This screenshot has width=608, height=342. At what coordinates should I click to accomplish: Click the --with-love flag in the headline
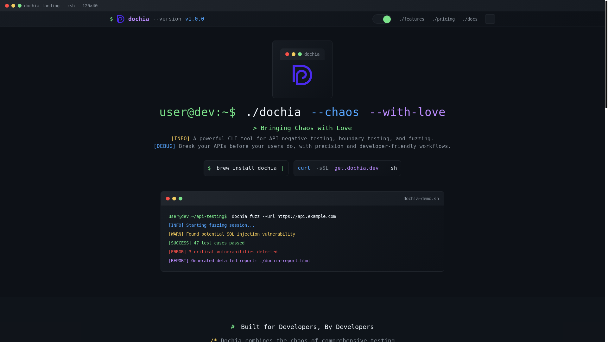coord(408,112)
